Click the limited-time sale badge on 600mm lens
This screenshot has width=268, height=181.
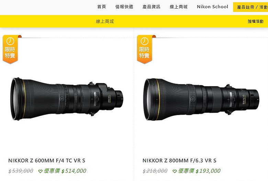11,49
